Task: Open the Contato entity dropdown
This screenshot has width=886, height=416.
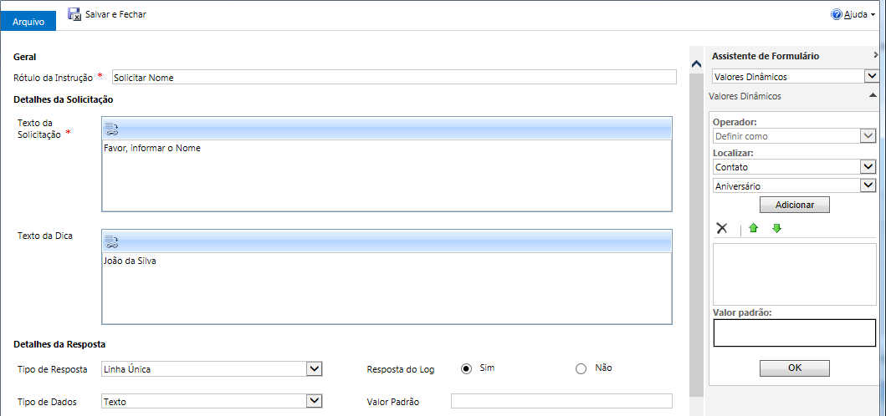Action: 868,166
